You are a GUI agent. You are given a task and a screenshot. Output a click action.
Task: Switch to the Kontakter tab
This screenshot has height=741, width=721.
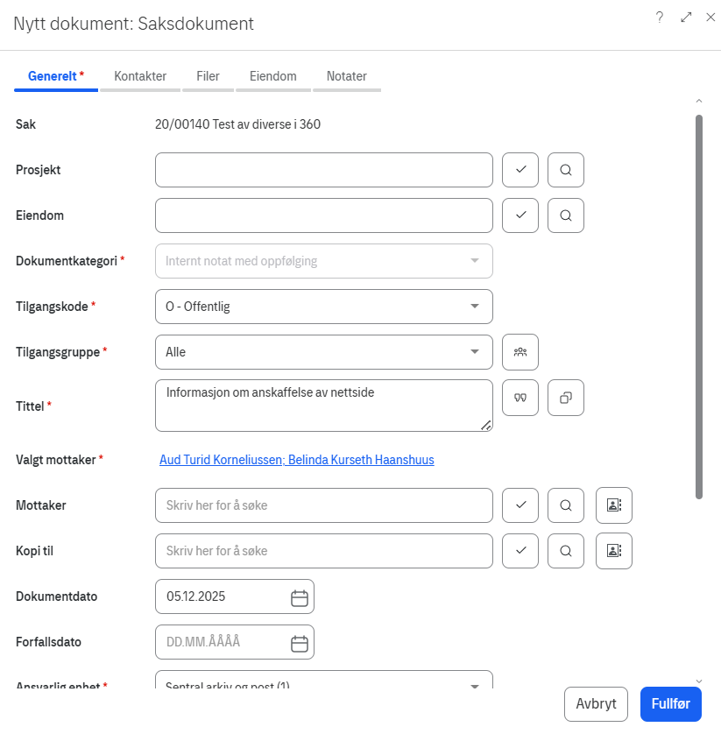point(140,76)
